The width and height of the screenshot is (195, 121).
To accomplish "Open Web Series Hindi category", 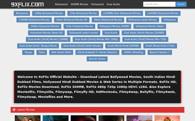I will point(61,52).
